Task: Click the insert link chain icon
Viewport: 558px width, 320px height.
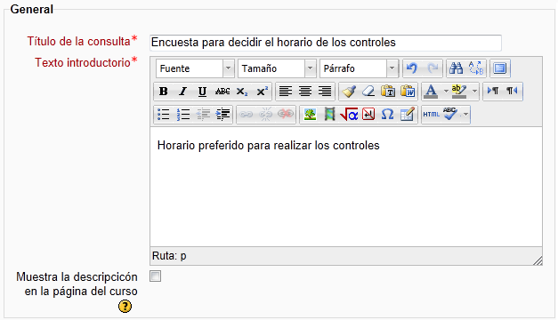Action: point(246,115)
